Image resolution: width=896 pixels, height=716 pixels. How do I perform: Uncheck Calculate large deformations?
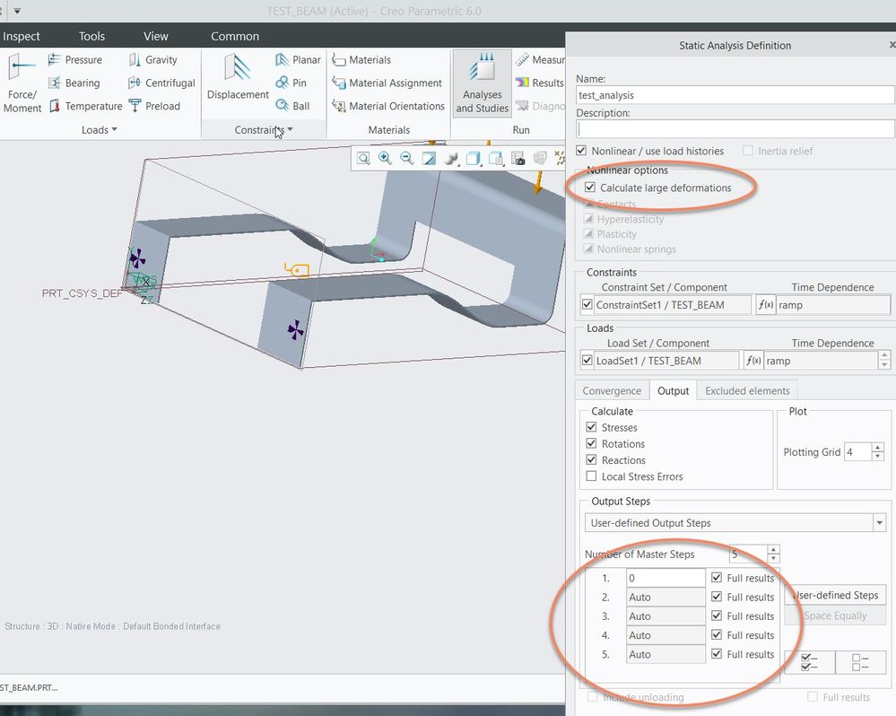589,188
